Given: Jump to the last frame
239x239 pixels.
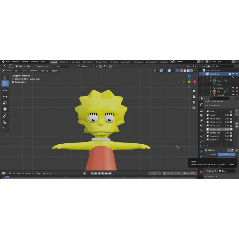Looking at the screenshot, I should pyautogui.click(x=110, y=173).
